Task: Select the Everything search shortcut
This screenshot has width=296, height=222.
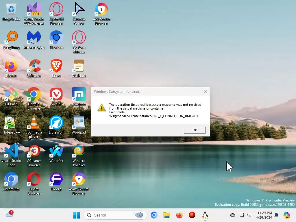Action: (11, 40)
